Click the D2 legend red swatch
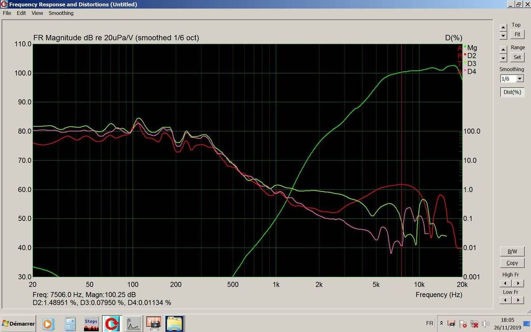The width and height of the screenshot is (531, 332). [x=465, y=54]
